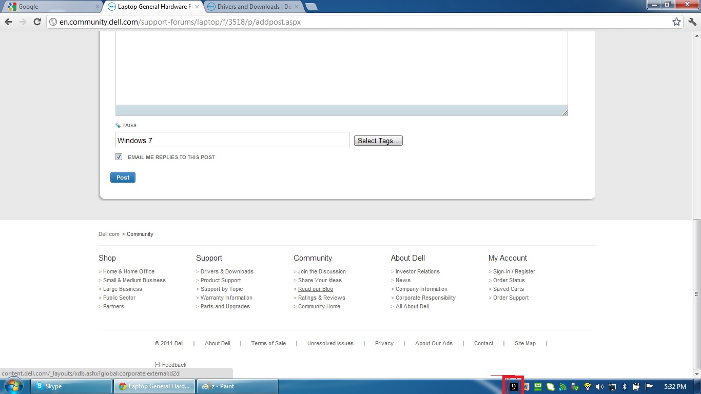Open the Terms of Sale footer link
Viewport: 701px width, 394px height.
[x=268, y=343]
